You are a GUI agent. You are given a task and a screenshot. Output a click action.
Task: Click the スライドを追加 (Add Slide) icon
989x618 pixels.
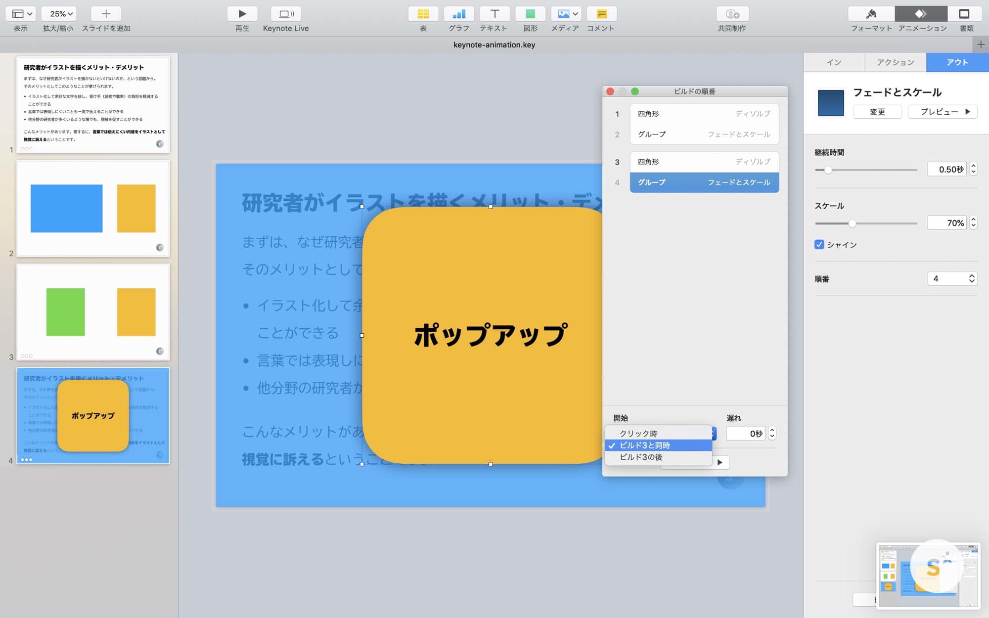[x=105, y=13]
